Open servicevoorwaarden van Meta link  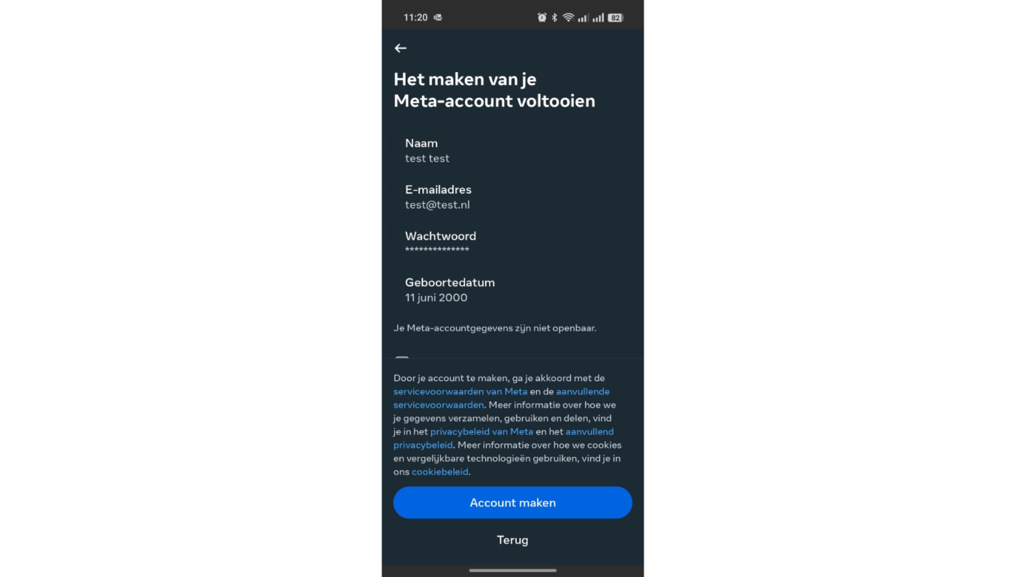coord(460,391)
